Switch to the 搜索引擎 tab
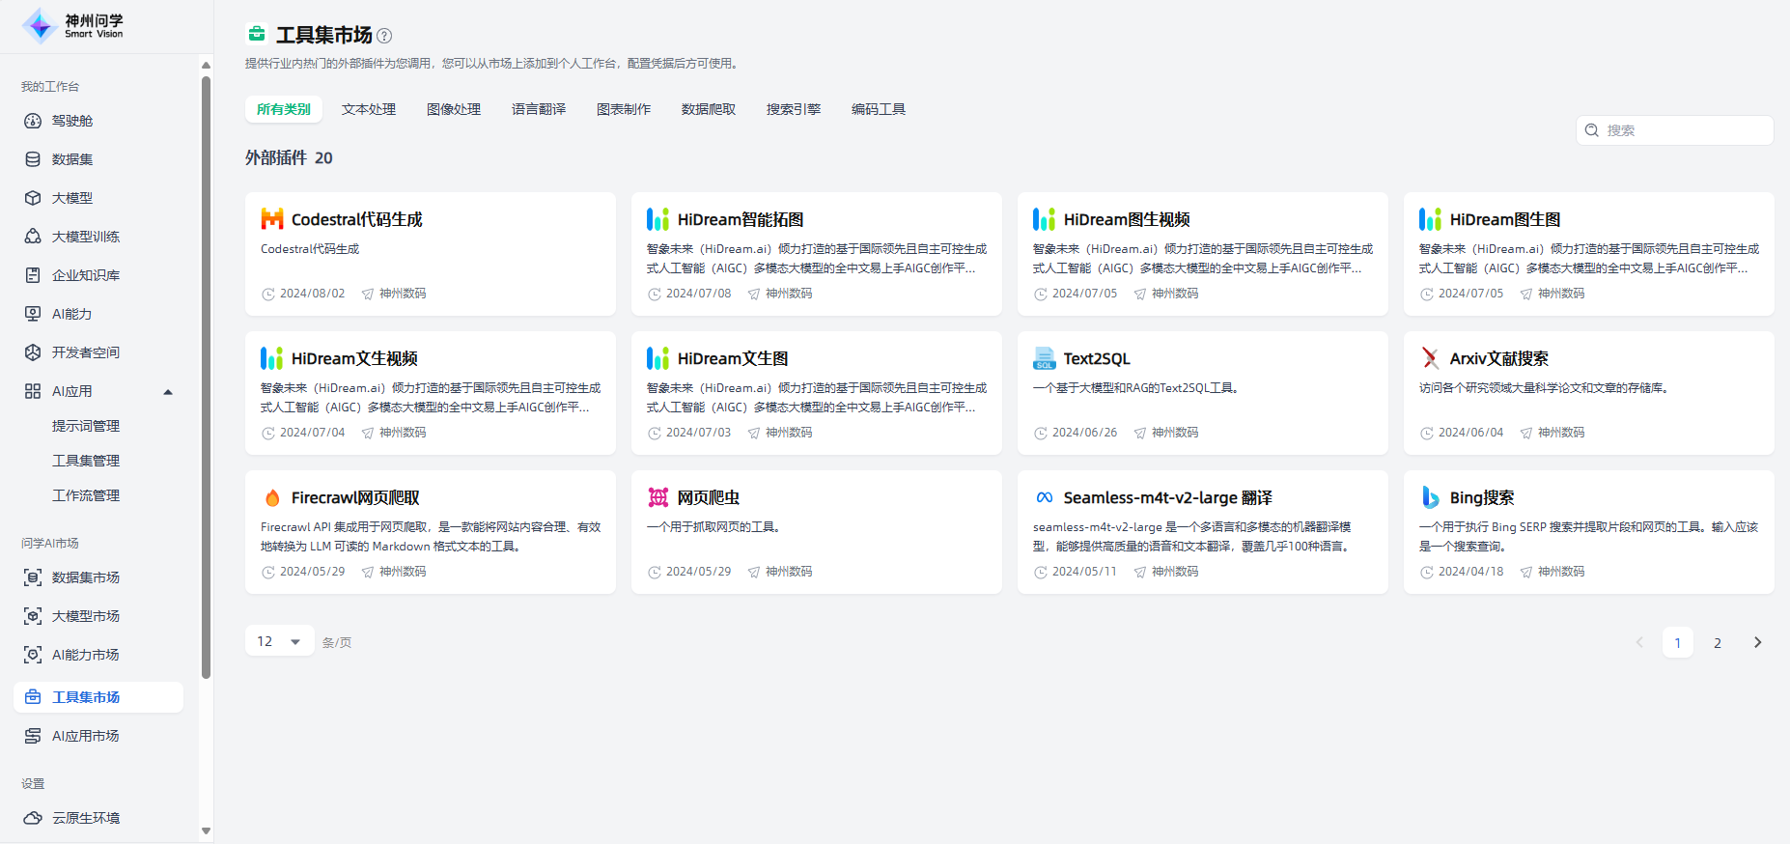This screenshot has height=844, width=1790. pos(794,109)
